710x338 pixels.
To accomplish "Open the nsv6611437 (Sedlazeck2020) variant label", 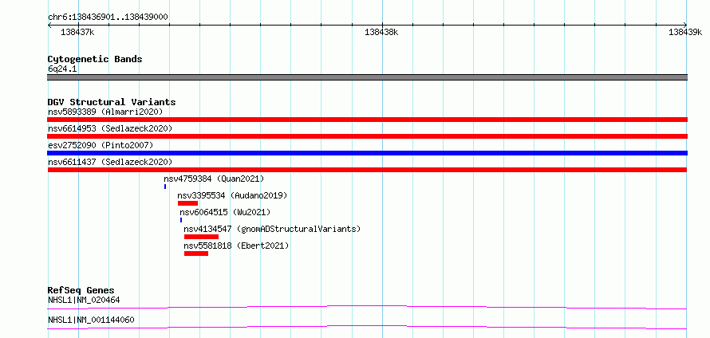I will pos(110,162).
